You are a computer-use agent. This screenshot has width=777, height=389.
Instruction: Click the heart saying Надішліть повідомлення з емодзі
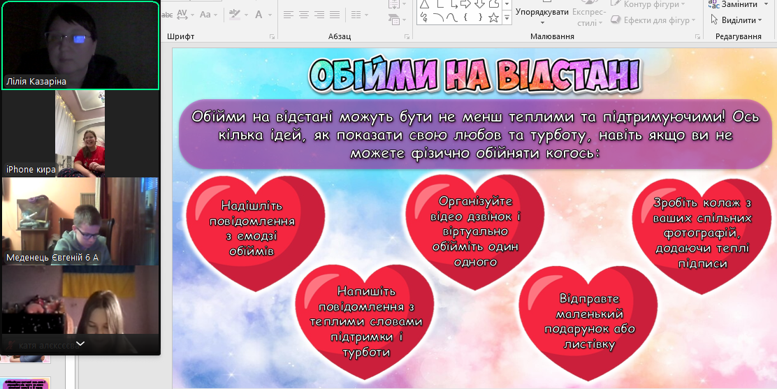coord(252,227)
